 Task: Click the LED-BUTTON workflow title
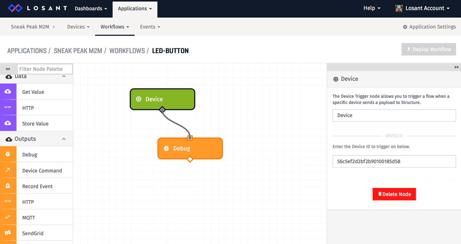point(170,51)
